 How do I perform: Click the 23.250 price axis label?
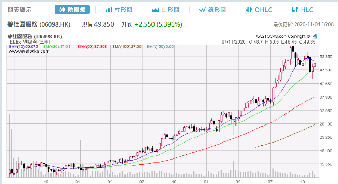326,137
